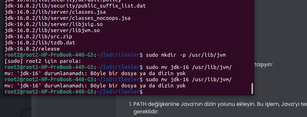Click the 'jdk-16.0.2/lib/src.zip' line
The image size is (307, 117).
pyautogui.click(x=38, y=37)
